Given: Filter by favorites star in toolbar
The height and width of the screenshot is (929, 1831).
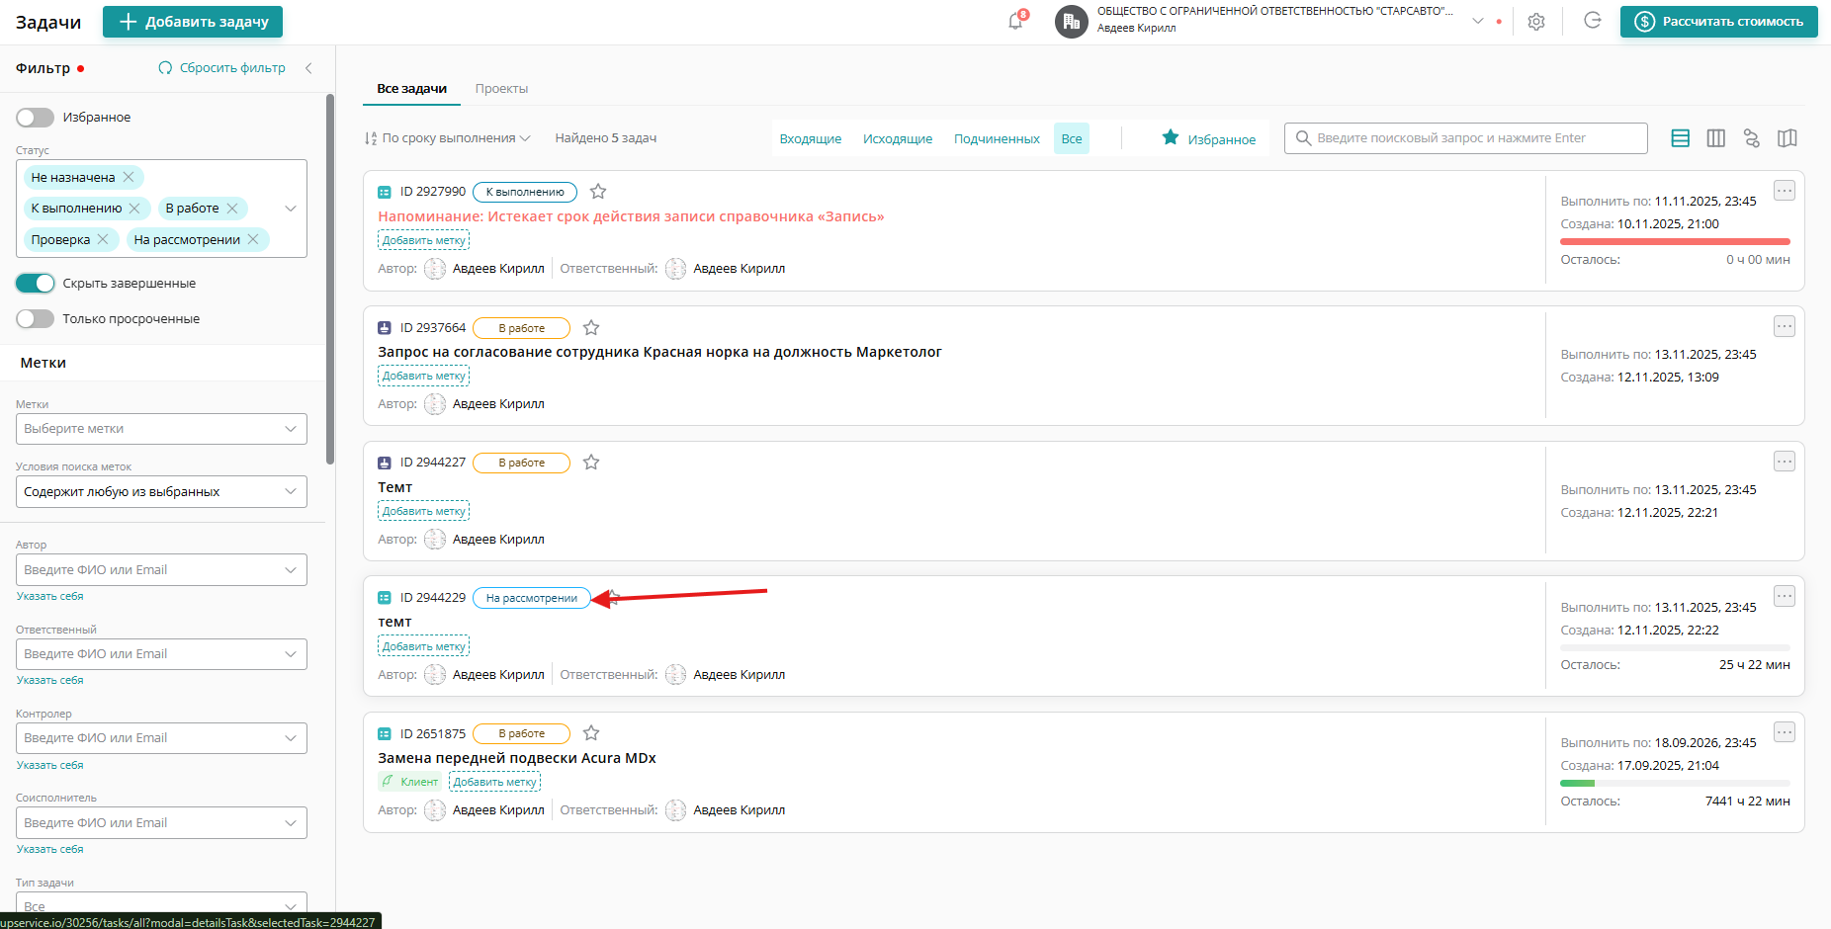Looking at the screenshot, I should coord(1208,138).
